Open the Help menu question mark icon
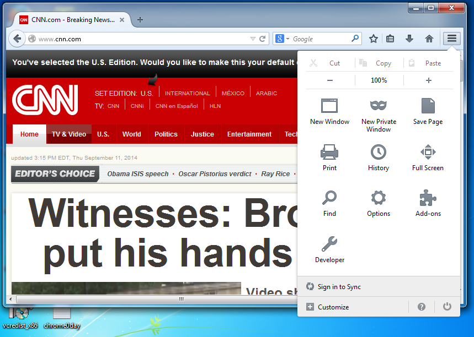The width and height of the screenshot is (474, 337). (422, 307)
